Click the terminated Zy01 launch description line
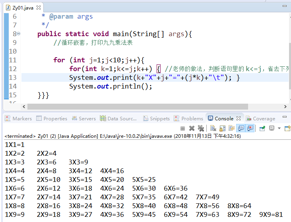 click(122, 136)
